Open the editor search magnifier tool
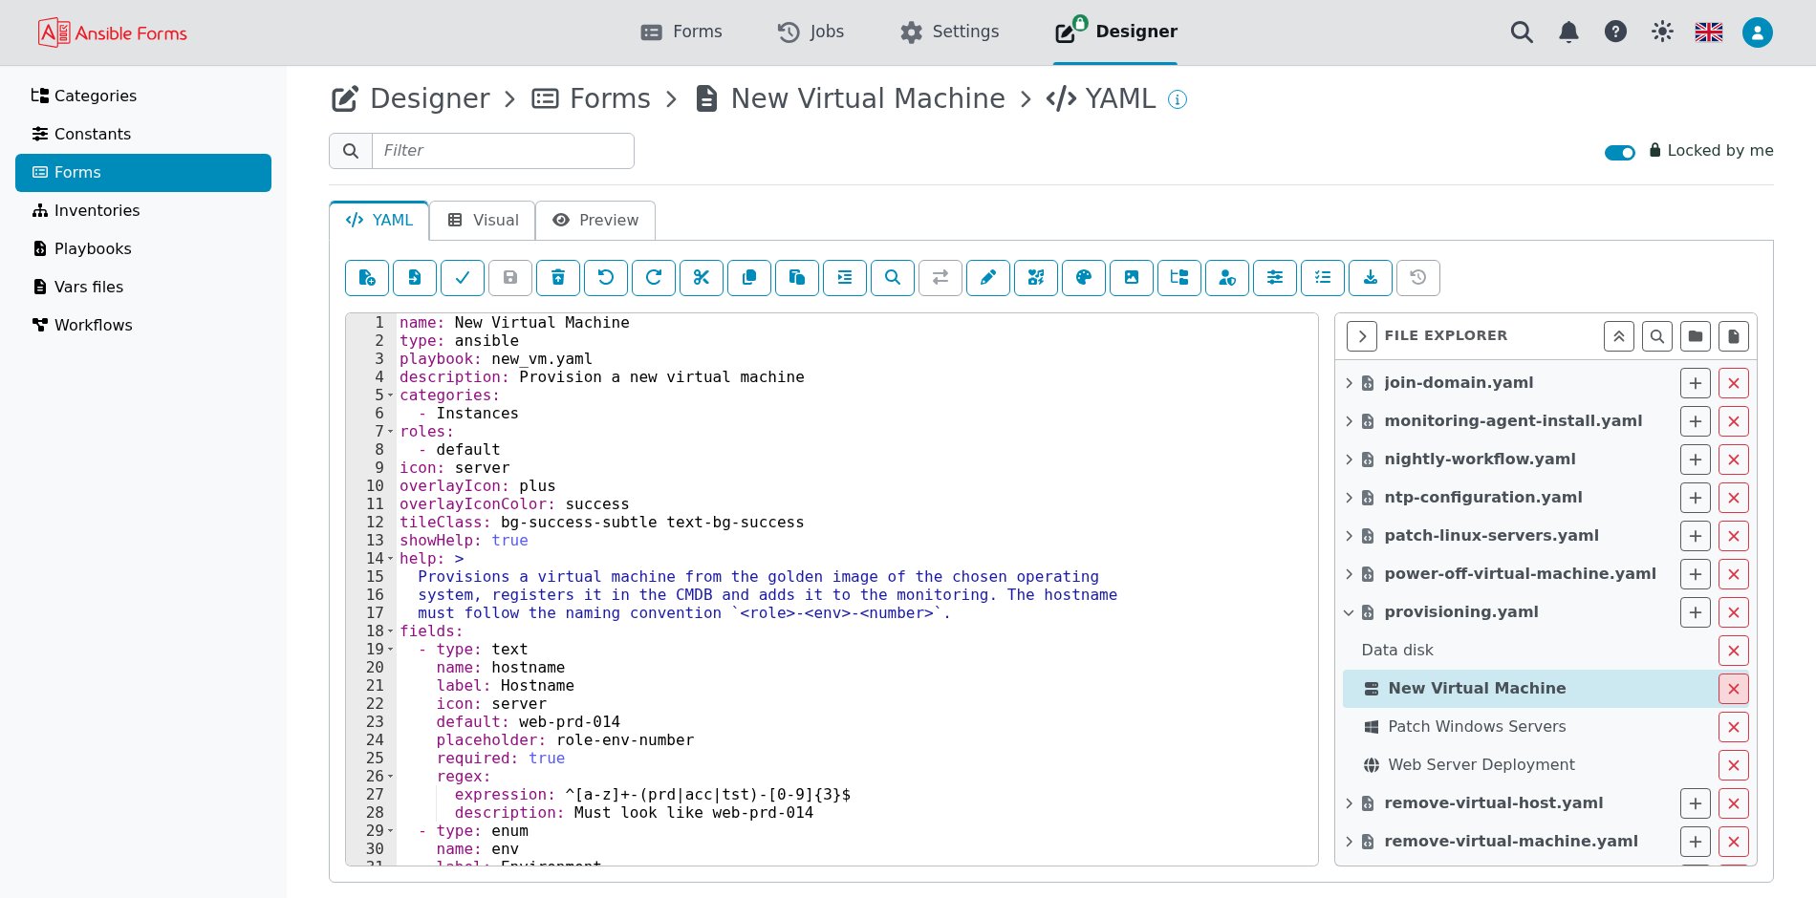The image size is (1816, 898). [x=893, y=278]
